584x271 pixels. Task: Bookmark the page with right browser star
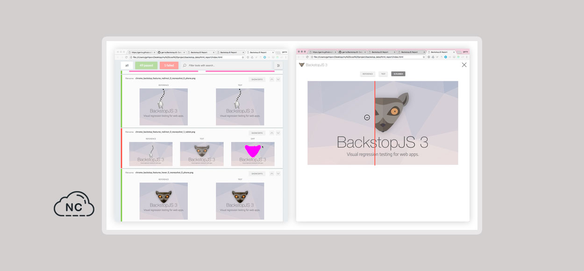pos(424,57)
